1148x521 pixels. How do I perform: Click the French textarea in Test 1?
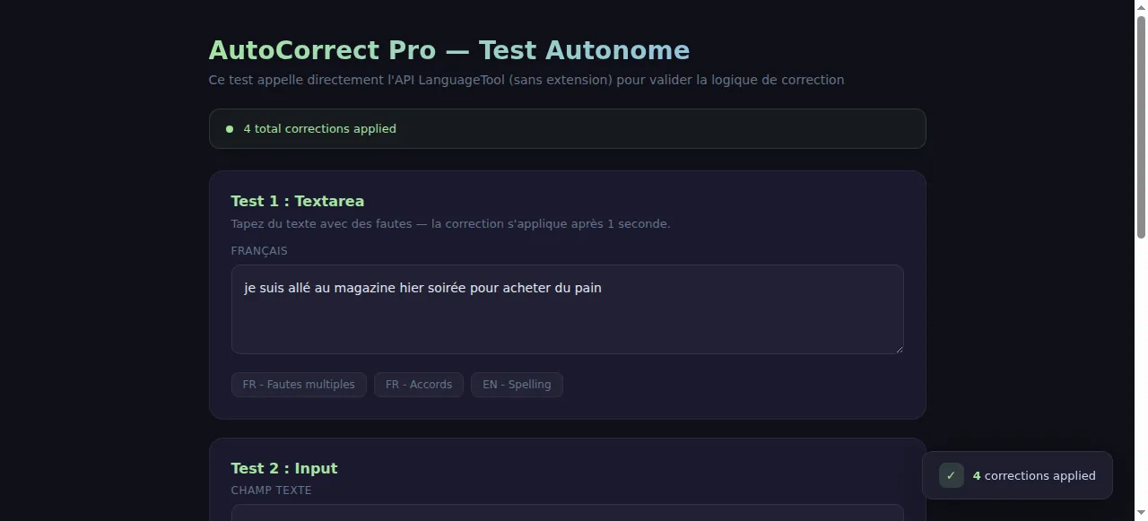coord(567,309)
